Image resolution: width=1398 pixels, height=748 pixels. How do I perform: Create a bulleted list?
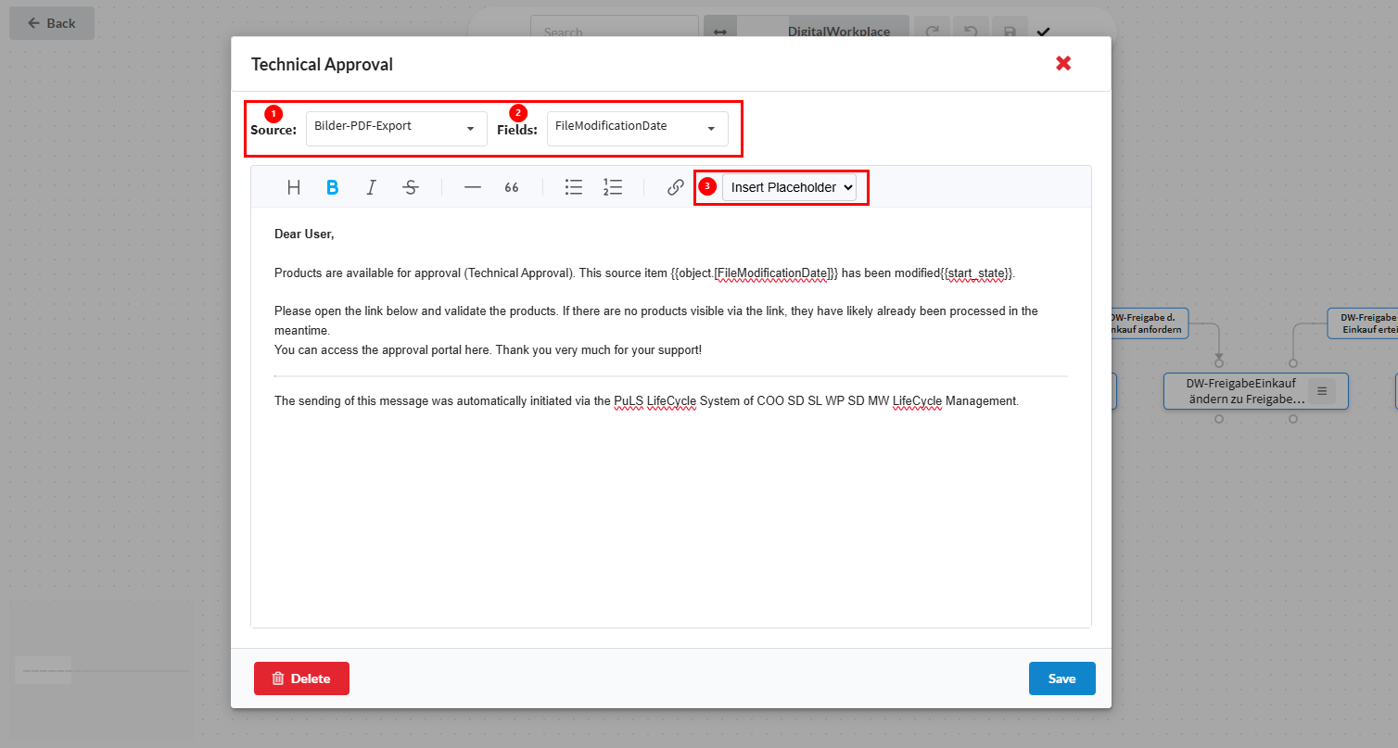[574, 187]
